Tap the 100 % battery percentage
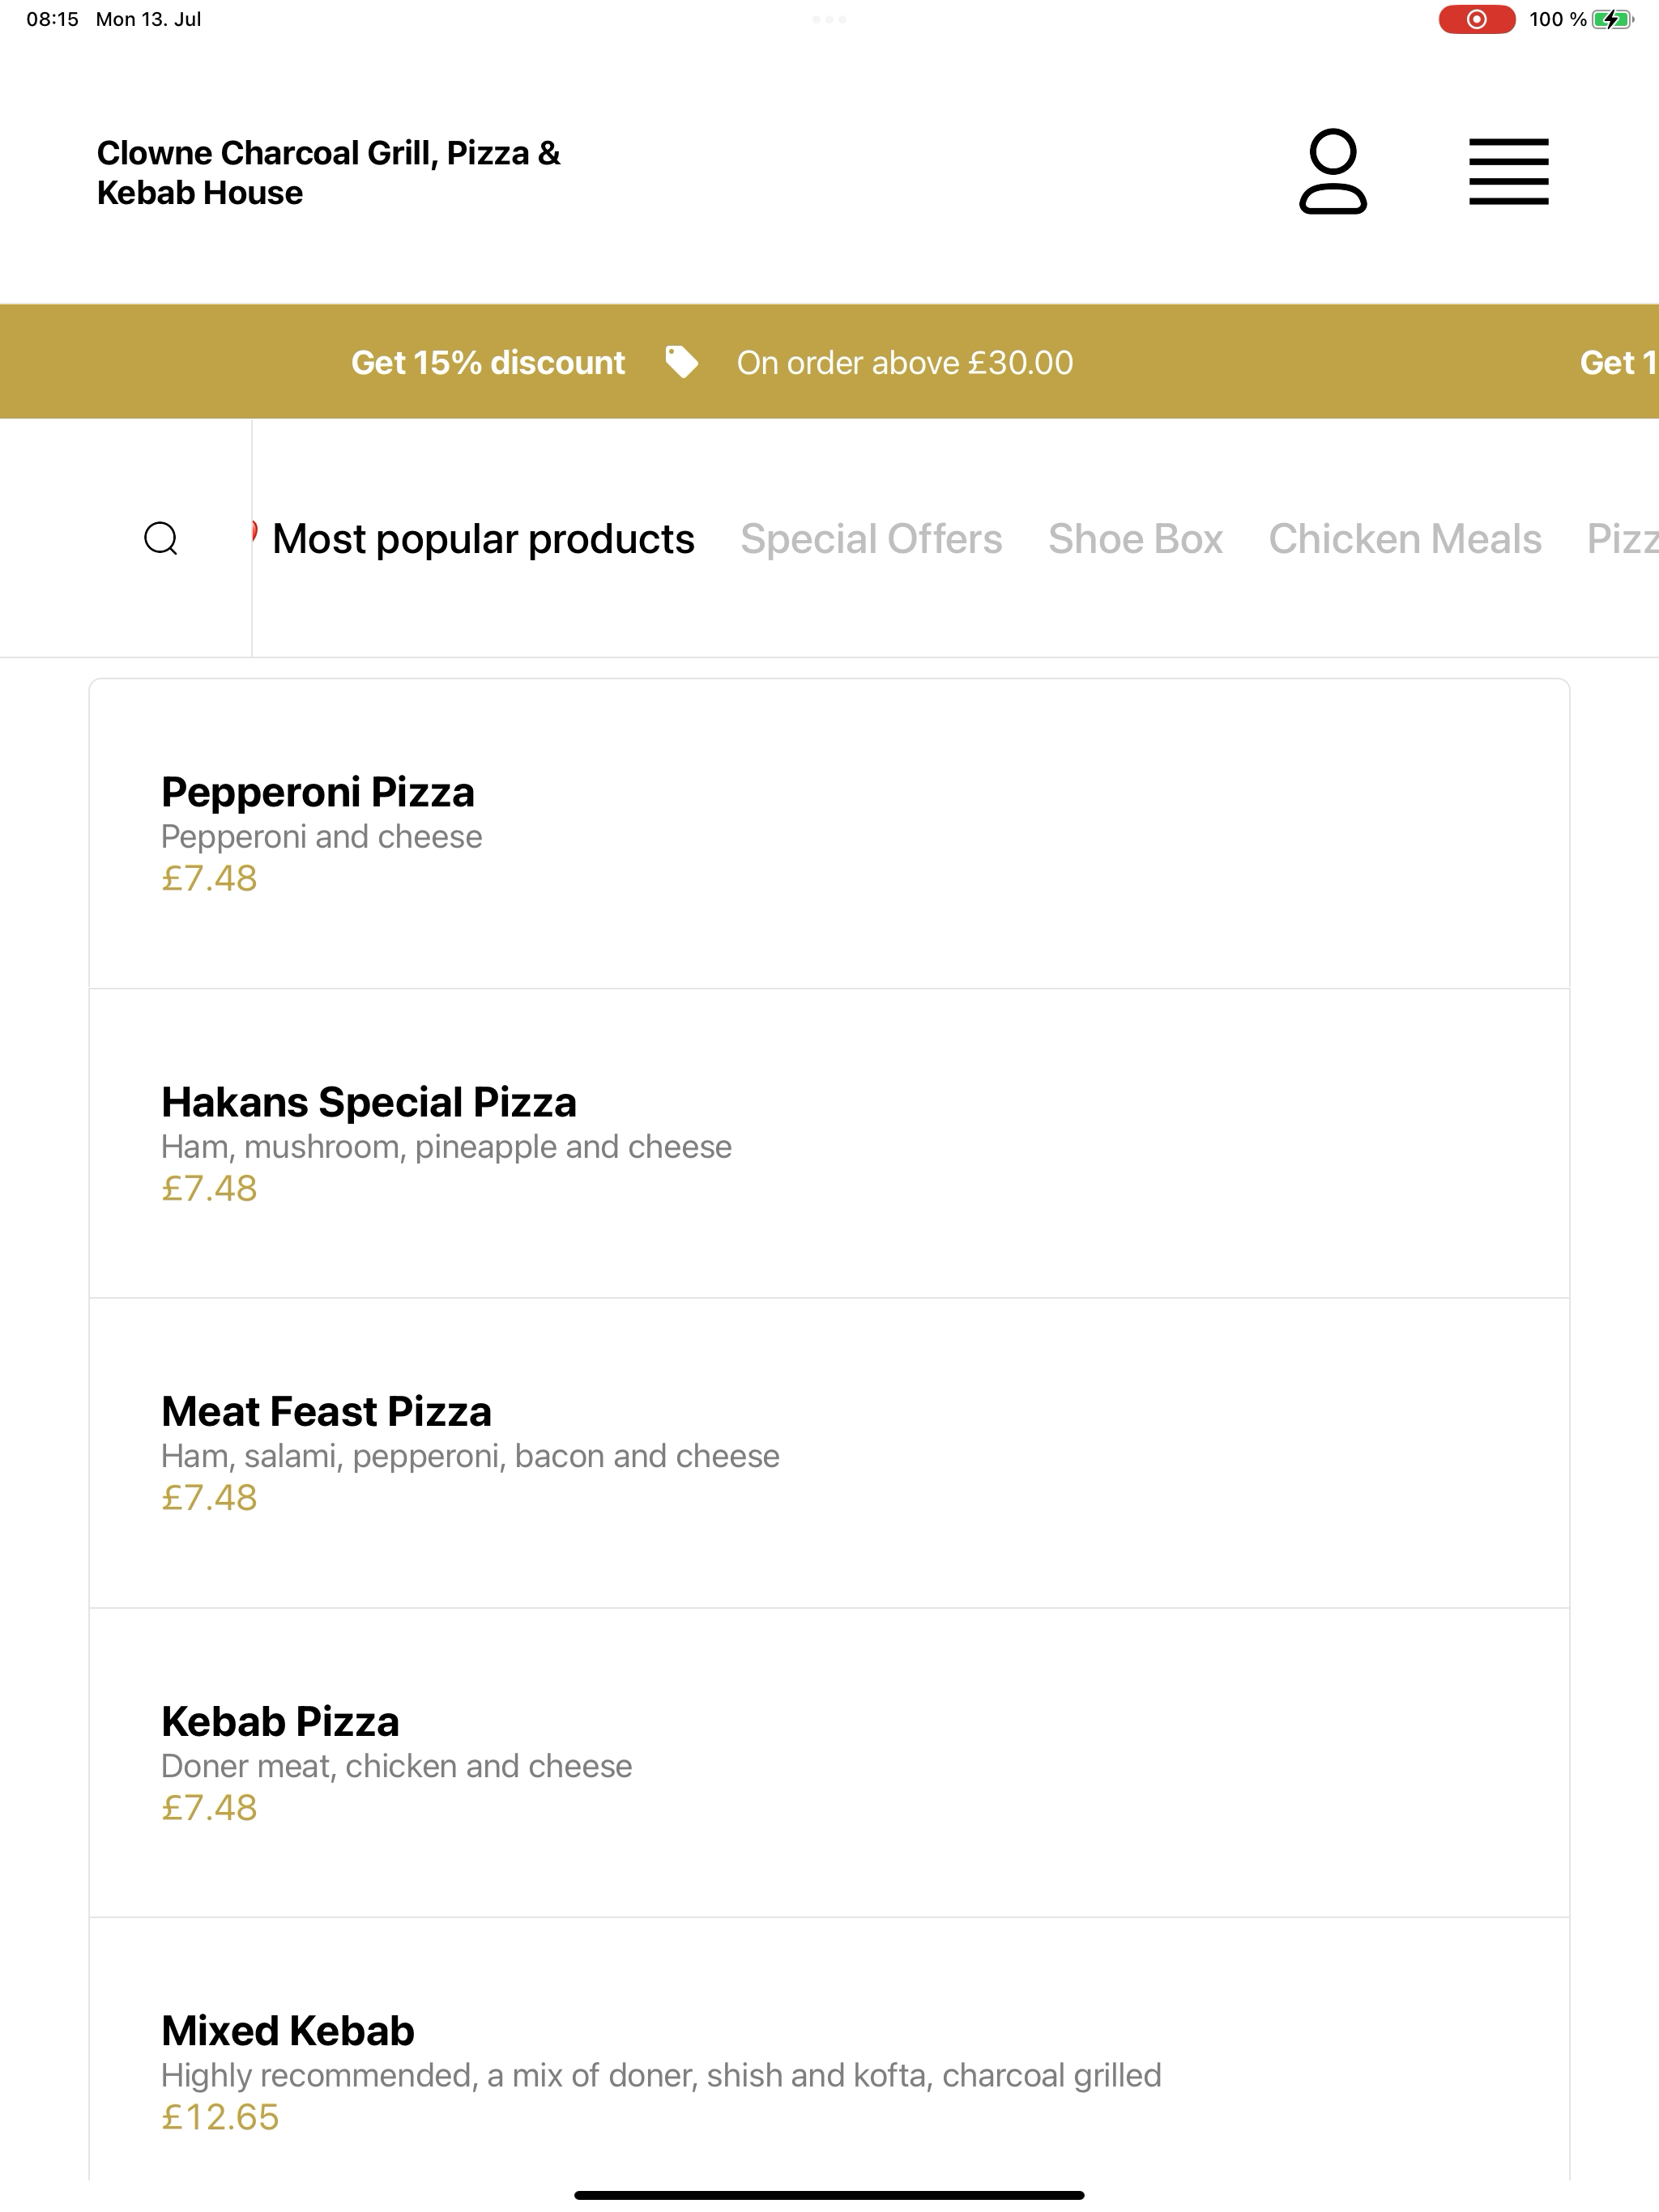 tap(1558, 19)
